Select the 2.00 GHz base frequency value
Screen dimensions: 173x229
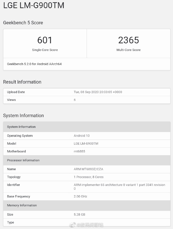[80, 196]
